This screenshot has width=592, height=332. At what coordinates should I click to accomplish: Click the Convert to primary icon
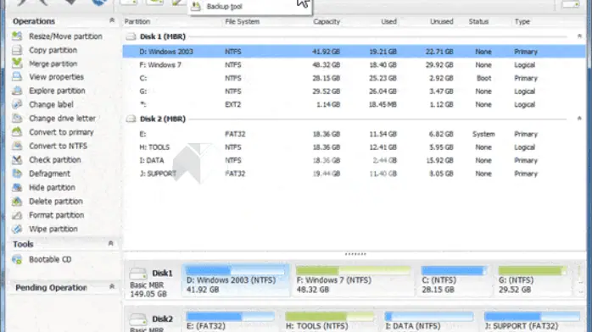click(x=17, y=132)
